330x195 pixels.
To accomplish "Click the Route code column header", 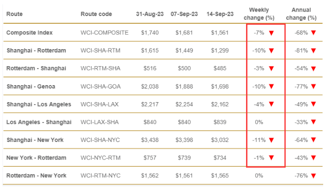I will pos(96,14).
